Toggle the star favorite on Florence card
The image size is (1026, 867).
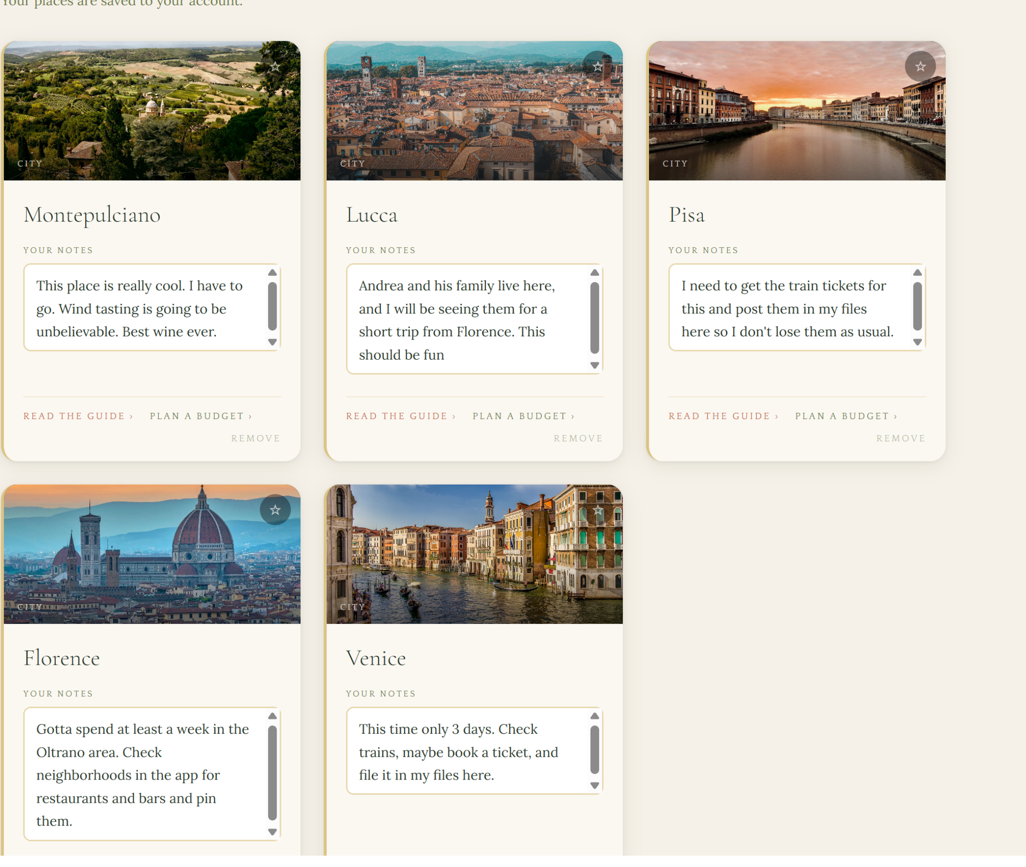(275, 510)
